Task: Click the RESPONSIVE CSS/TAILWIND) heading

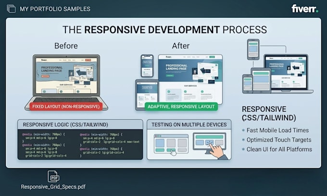Action: [x=269, y=113]
